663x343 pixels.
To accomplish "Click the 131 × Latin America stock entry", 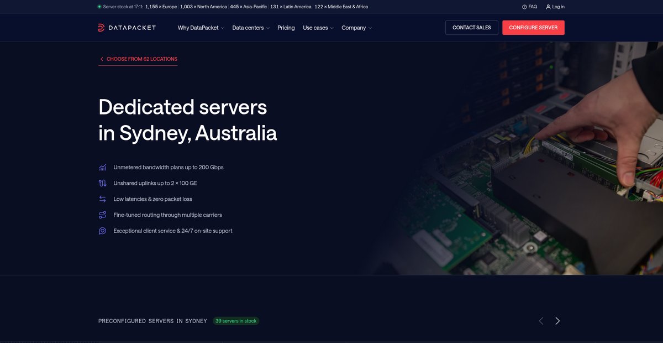I will tap(291, 7).
